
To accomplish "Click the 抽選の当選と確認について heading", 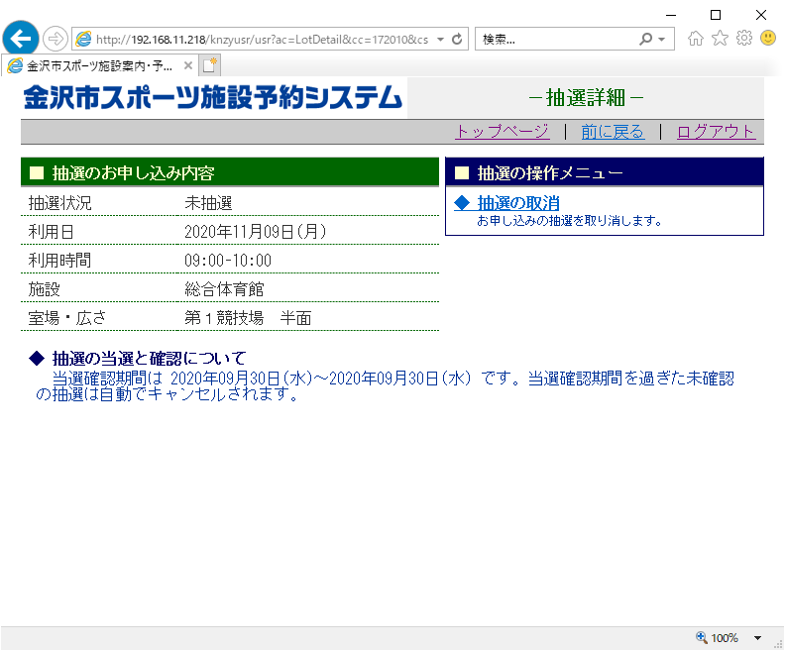I will [x=150, y=359].
